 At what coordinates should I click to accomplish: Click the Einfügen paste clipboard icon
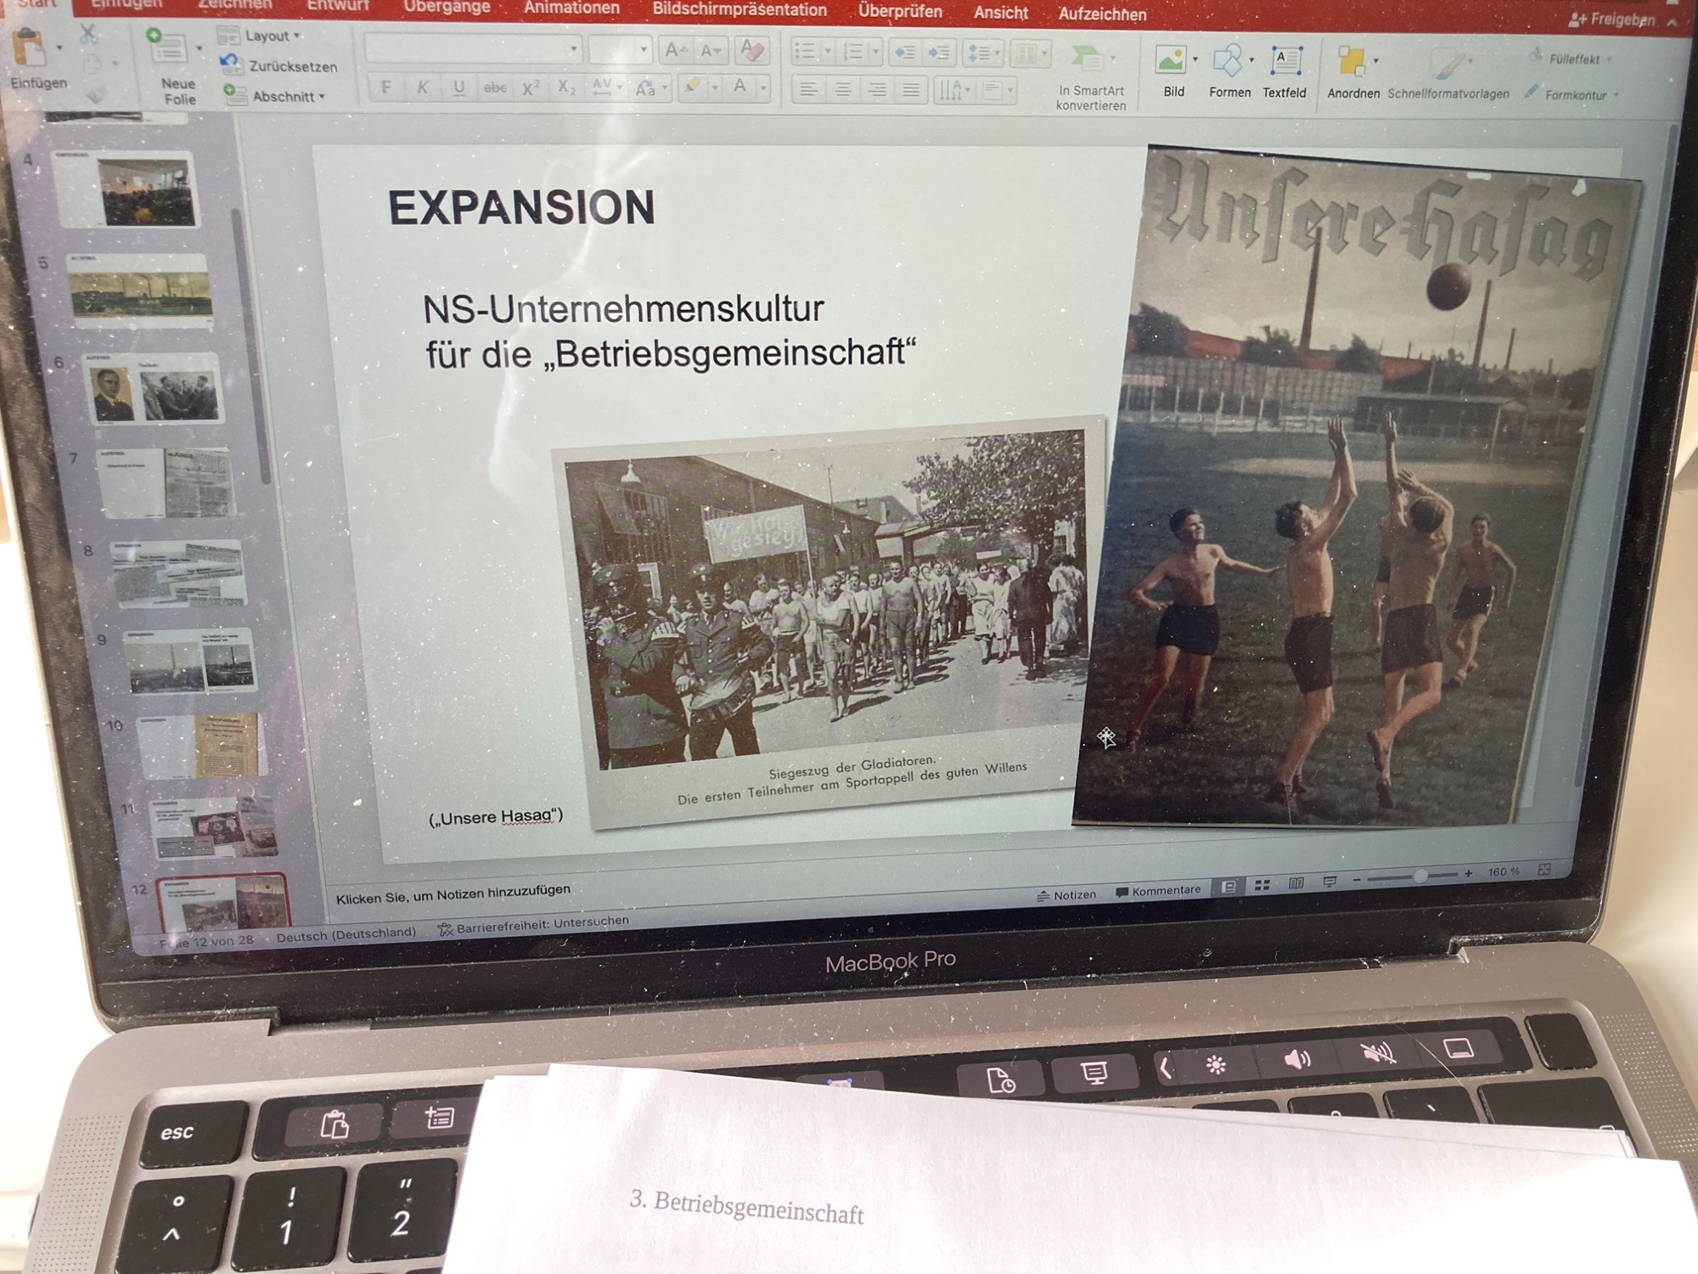(x=30, y=49)
